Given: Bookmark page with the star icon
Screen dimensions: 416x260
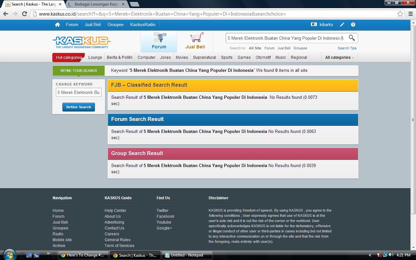Looking at the screenshot, I should [400, 14].
